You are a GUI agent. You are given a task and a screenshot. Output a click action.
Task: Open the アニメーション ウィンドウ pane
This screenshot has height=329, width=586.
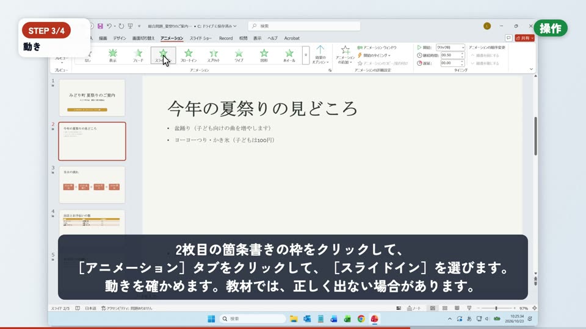377,48
